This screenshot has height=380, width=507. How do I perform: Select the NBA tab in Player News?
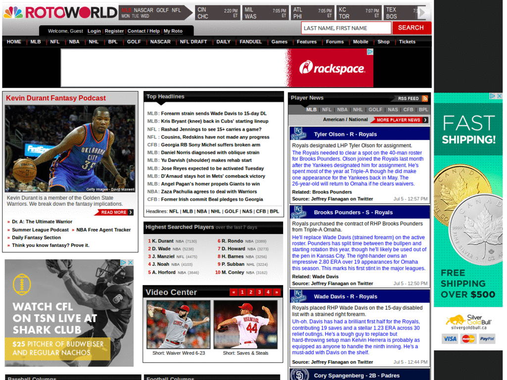[x=342, y=109]
